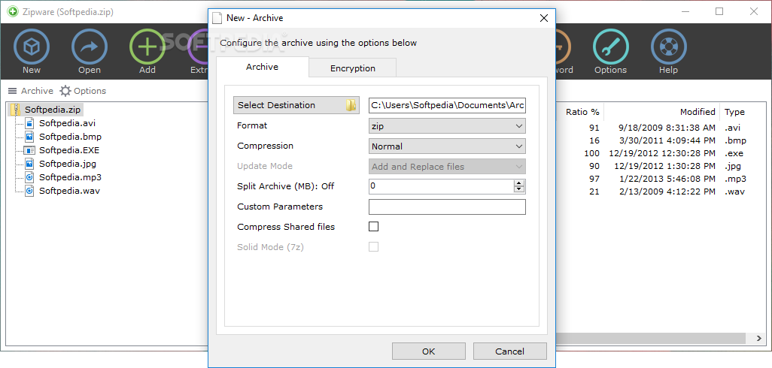Click the Modified column header

661,112
